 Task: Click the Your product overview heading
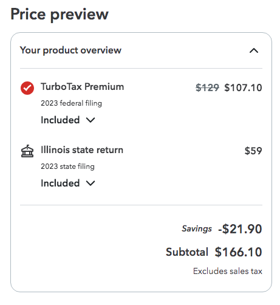[70, 50]
